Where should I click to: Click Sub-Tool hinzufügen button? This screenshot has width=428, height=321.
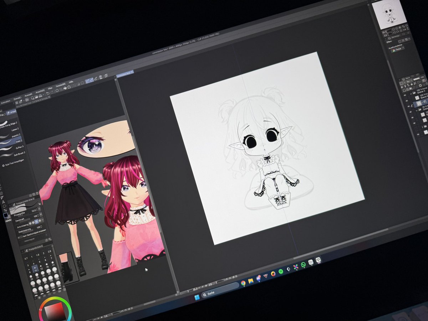13,163
